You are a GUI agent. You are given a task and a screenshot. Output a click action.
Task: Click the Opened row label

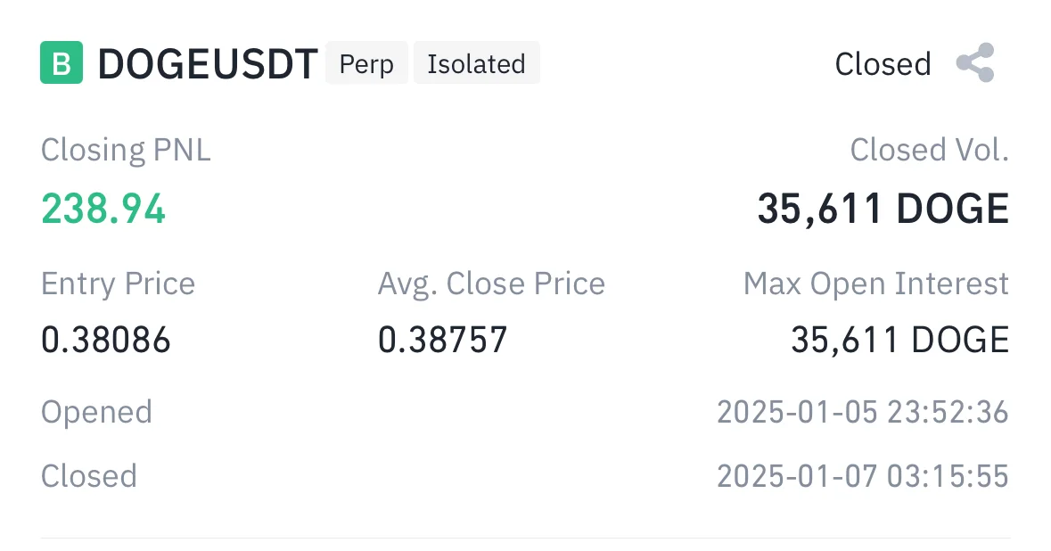96,412
